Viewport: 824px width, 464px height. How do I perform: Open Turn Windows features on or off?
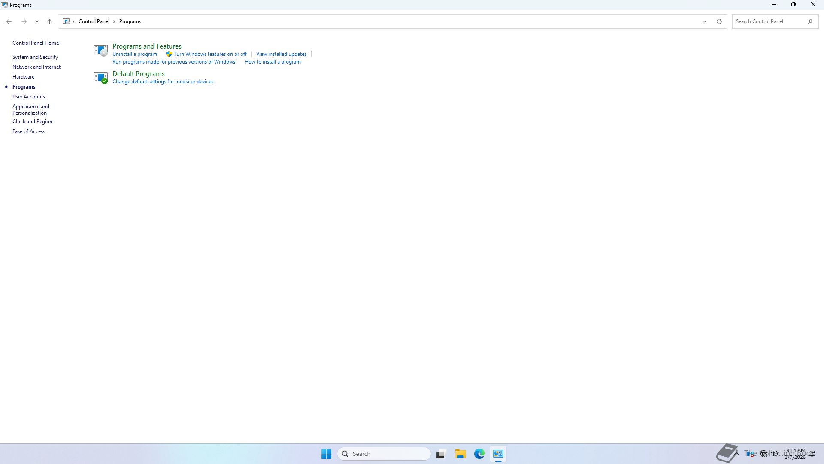pos(210,54)
